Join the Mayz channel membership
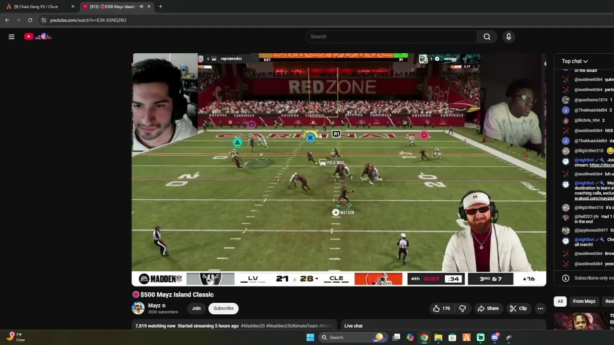This screenshot has height=345, width=614. coord(196,309)
